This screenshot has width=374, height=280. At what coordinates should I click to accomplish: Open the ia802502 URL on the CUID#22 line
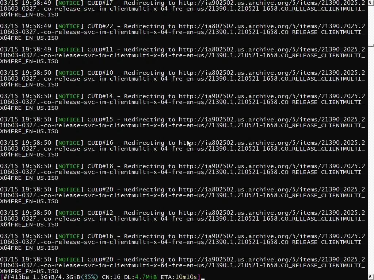point(272,26)
